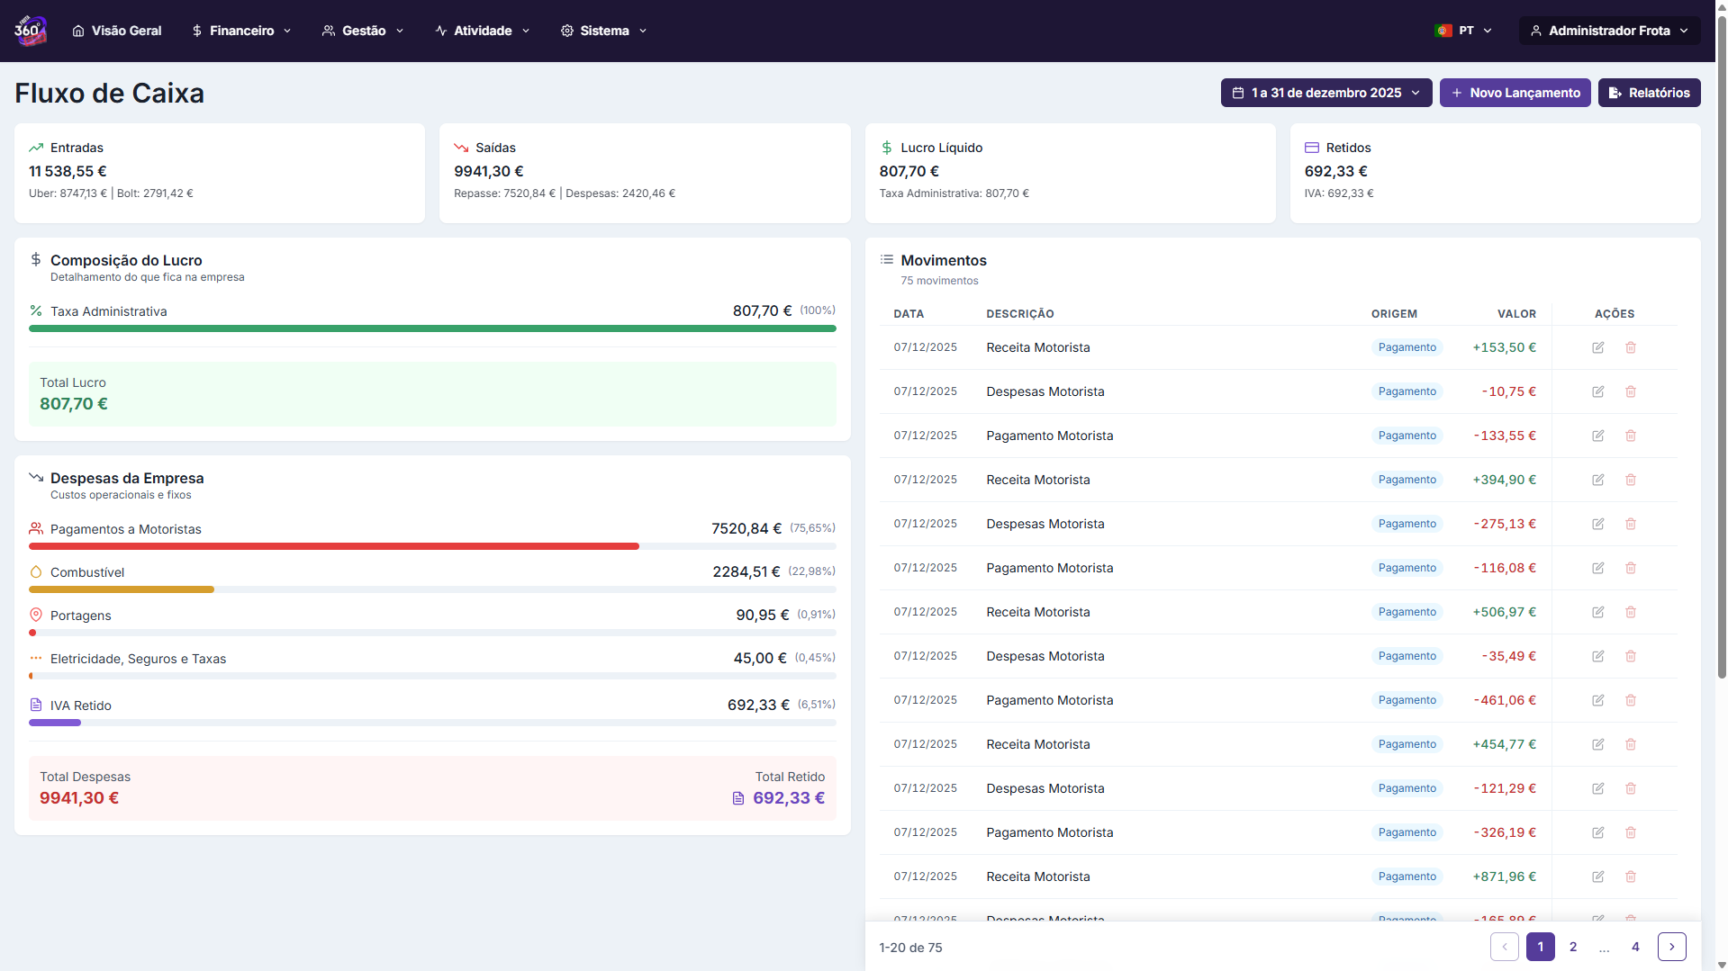Open the date range dropdown for dezembro 2025
This screenshot has width=1728, height=971.
1325,93
